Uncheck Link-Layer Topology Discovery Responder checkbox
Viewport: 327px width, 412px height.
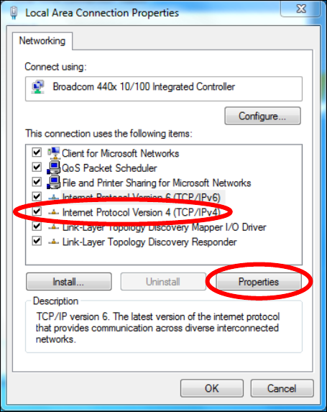(37, 241)
